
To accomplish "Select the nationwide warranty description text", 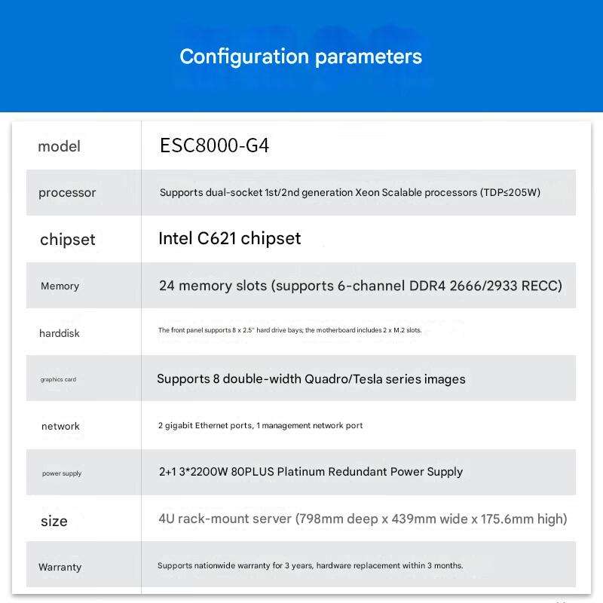I will [310, 565].
